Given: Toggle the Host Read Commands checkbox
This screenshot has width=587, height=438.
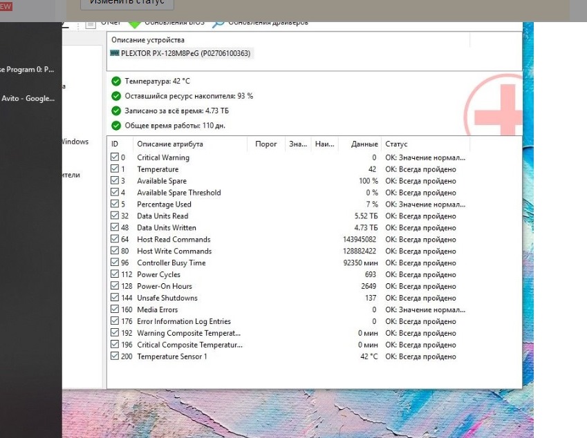Looking at the screenshot, I should 115,239.
